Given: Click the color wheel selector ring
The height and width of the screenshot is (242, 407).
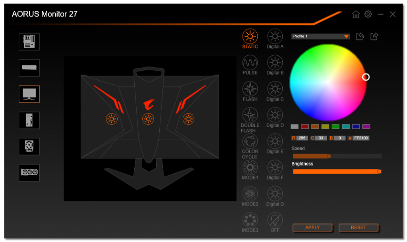Looking at the screenshot, I should pyautogui.click(x=366, y=77).
